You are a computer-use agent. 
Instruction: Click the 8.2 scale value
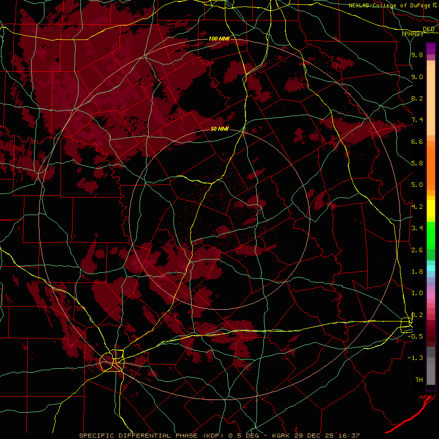[417, 98]
